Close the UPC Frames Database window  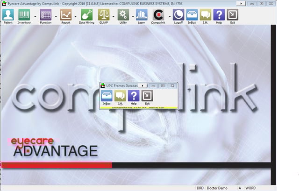tap(172, 86)
